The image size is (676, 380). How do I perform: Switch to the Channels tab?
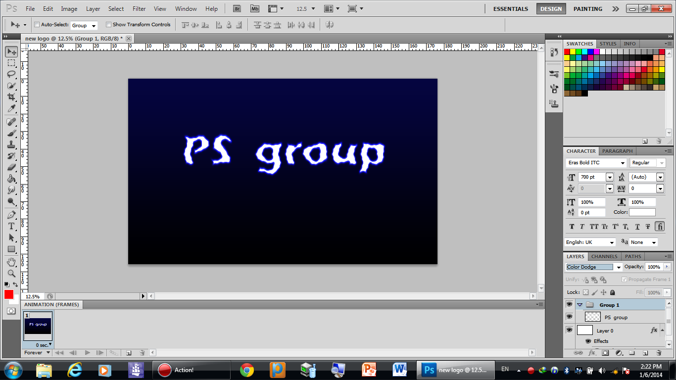coord(604,256)
